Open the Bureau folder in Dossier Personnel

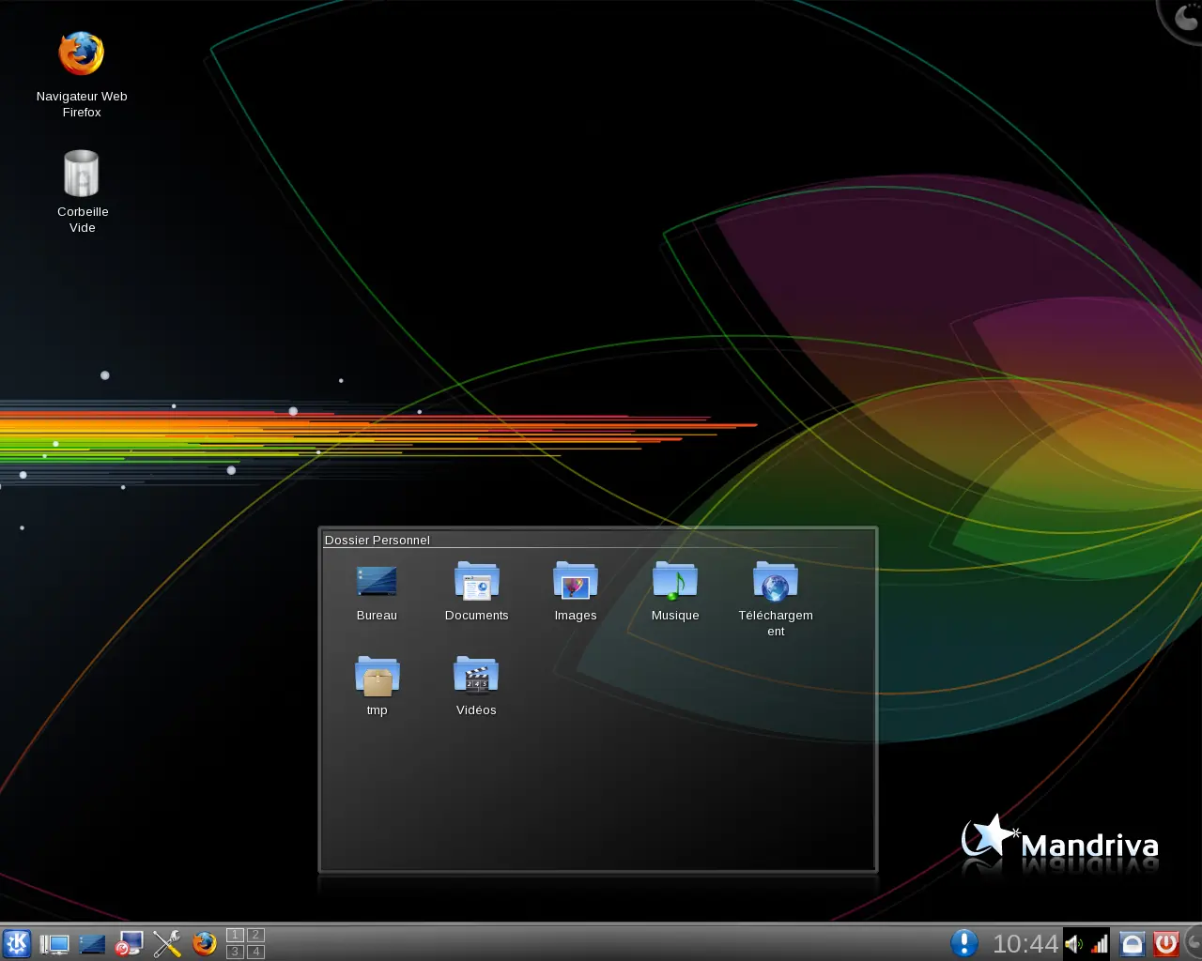click(377, 581)
